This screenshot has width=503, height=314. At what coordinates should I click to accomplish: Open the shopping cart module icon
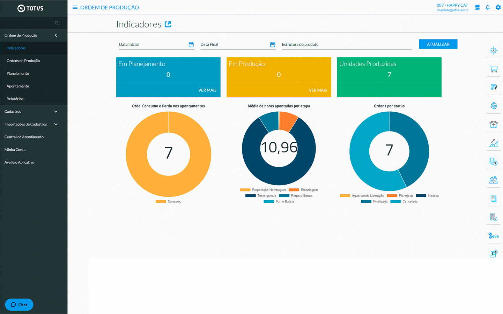[493, 69]
